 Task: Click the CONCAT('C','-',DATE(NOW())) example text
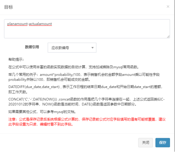tap(33, 99)
